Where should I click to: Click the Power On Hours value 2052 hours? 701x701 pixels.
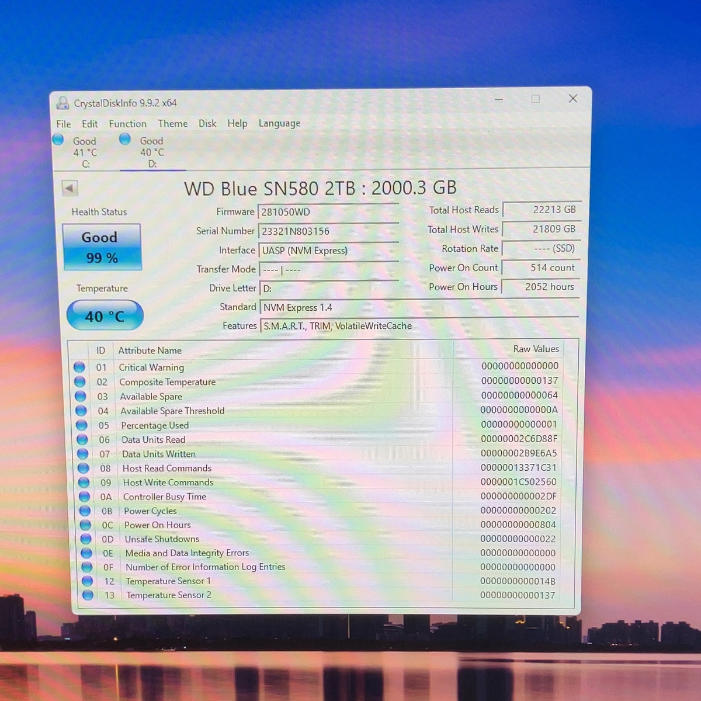[541, 287]
